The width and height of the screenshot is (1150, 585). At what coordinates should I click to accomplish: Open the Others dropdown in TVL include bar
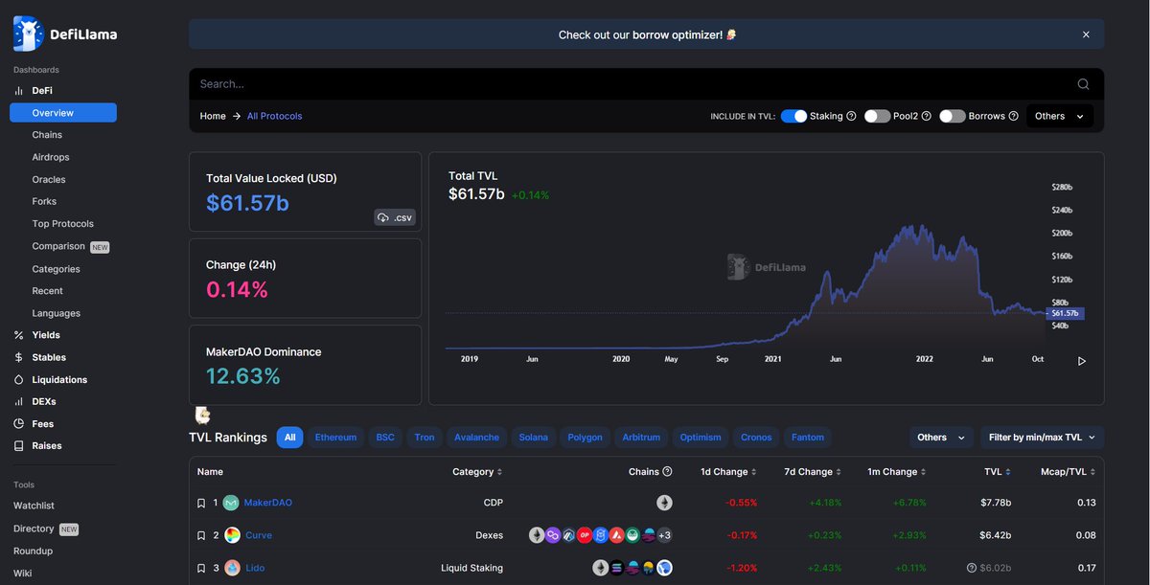click(1060, 116)
